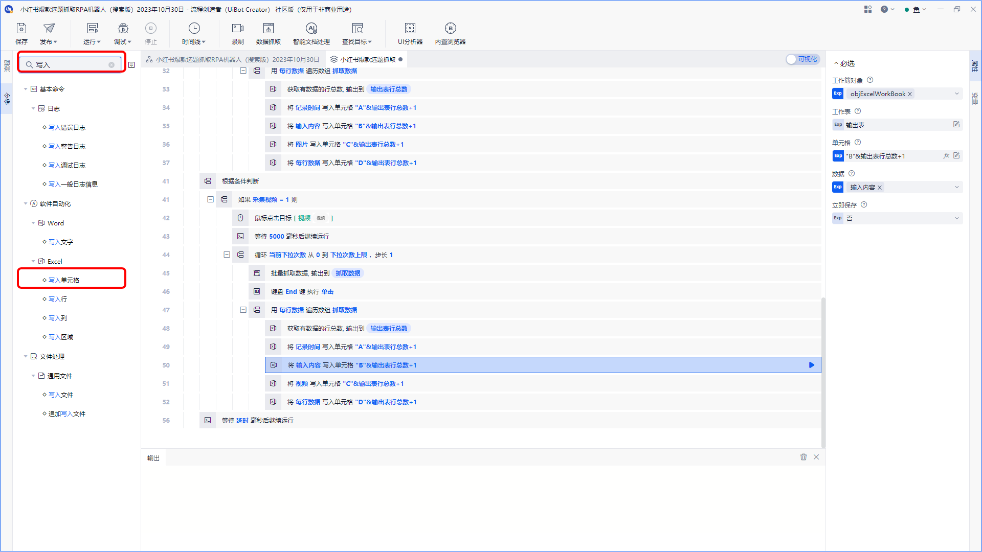Click the 运行 run icon
This screenshot has height=552, width=982.
[x=92, y=29]
